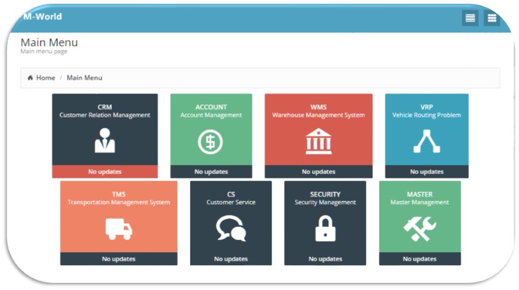Click the MASTER hammer and wrench icon
Screen dimensions: 519x290
point(420,228)
